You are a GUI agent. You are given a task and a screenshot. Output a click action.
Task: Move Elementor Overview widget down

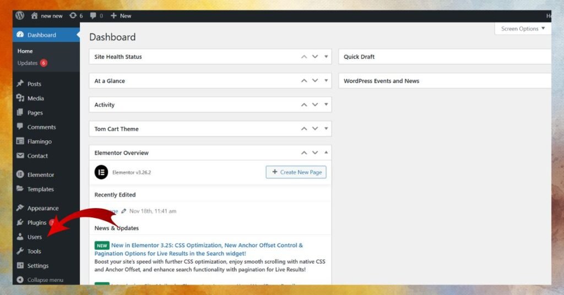pos(315,152)
